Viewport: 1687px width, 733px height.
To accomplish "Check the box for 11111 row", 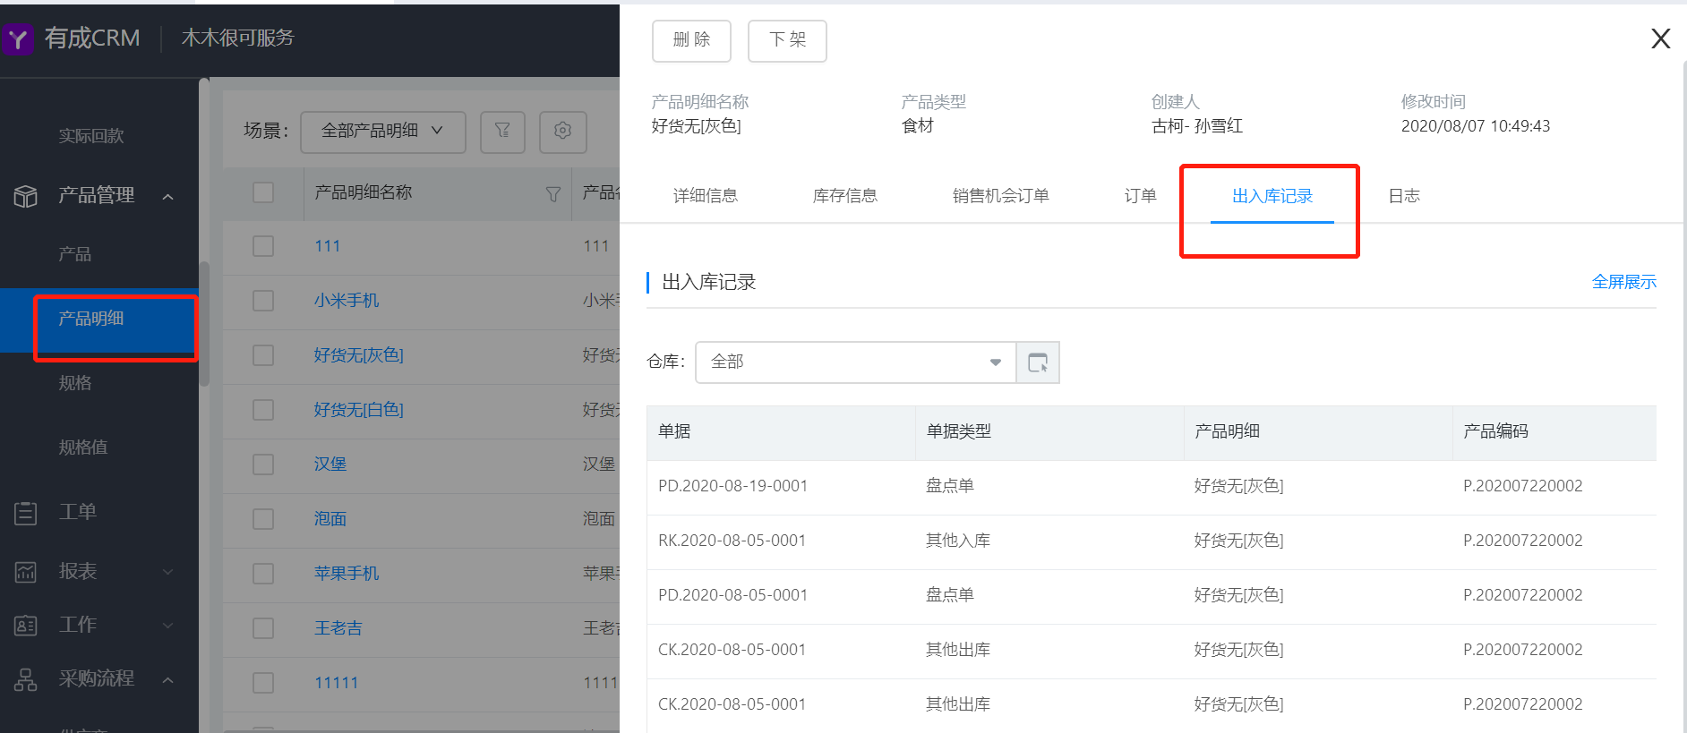I will click(263, 683).
